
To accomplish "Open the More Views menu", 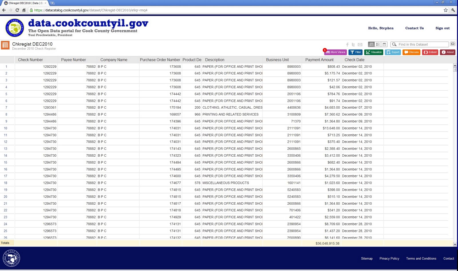I will [335, 52].
